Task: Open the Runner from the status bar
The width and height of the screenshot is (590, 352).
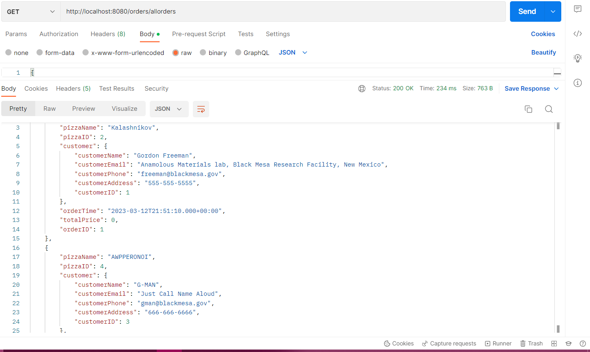Action: point(498,343)
